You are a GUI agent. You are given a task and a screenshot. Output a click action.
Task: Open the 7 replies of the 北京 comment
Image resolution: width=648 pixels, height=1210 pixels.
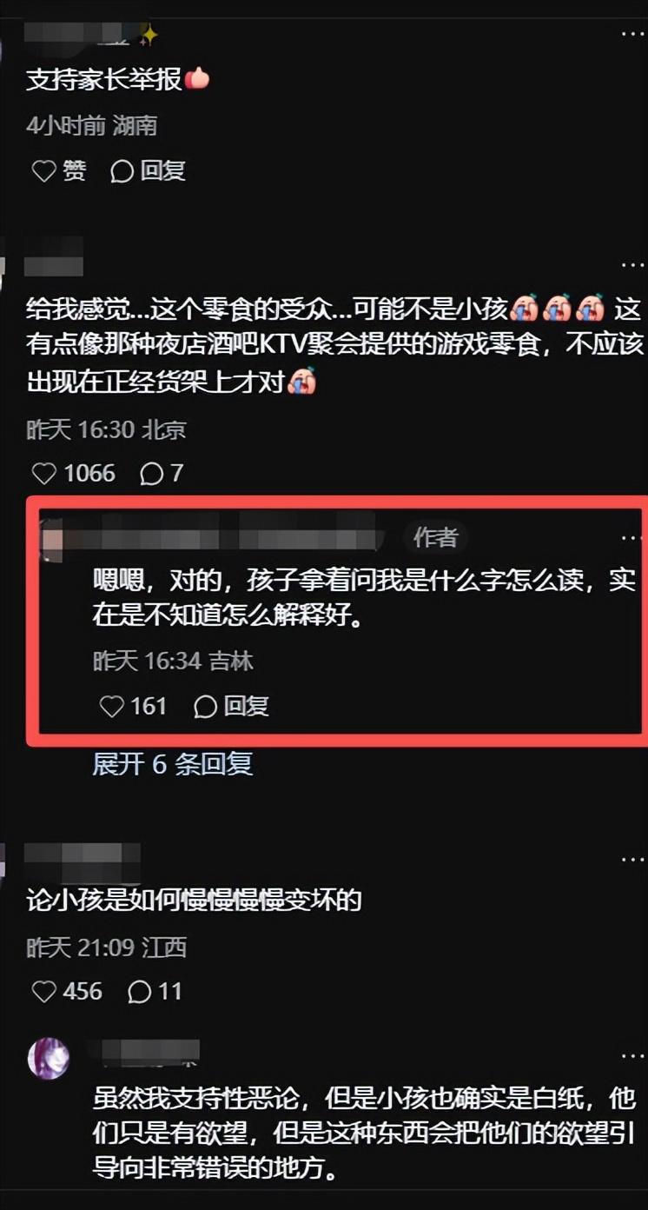(162, 473)
